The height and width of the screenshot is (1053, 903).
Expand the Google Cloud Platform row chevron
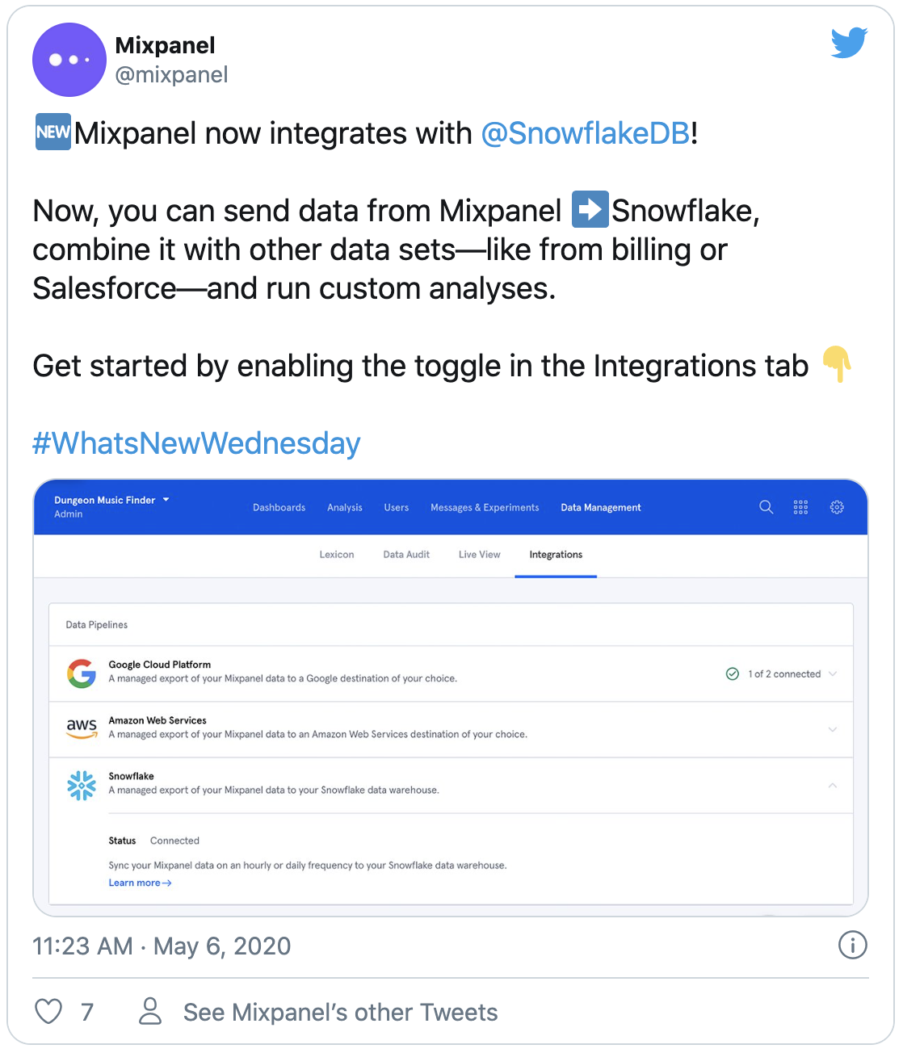coord(833,673)
